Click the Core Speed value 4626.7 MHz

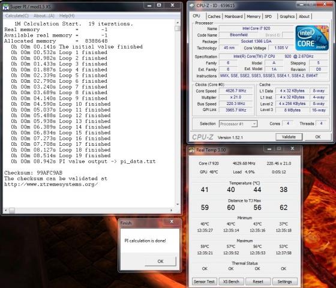point(236,91)
